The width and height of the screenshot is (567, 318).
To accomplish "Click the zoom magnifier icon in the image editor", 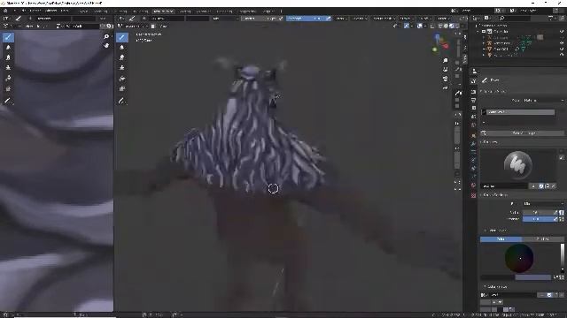I will click(106, 36).
